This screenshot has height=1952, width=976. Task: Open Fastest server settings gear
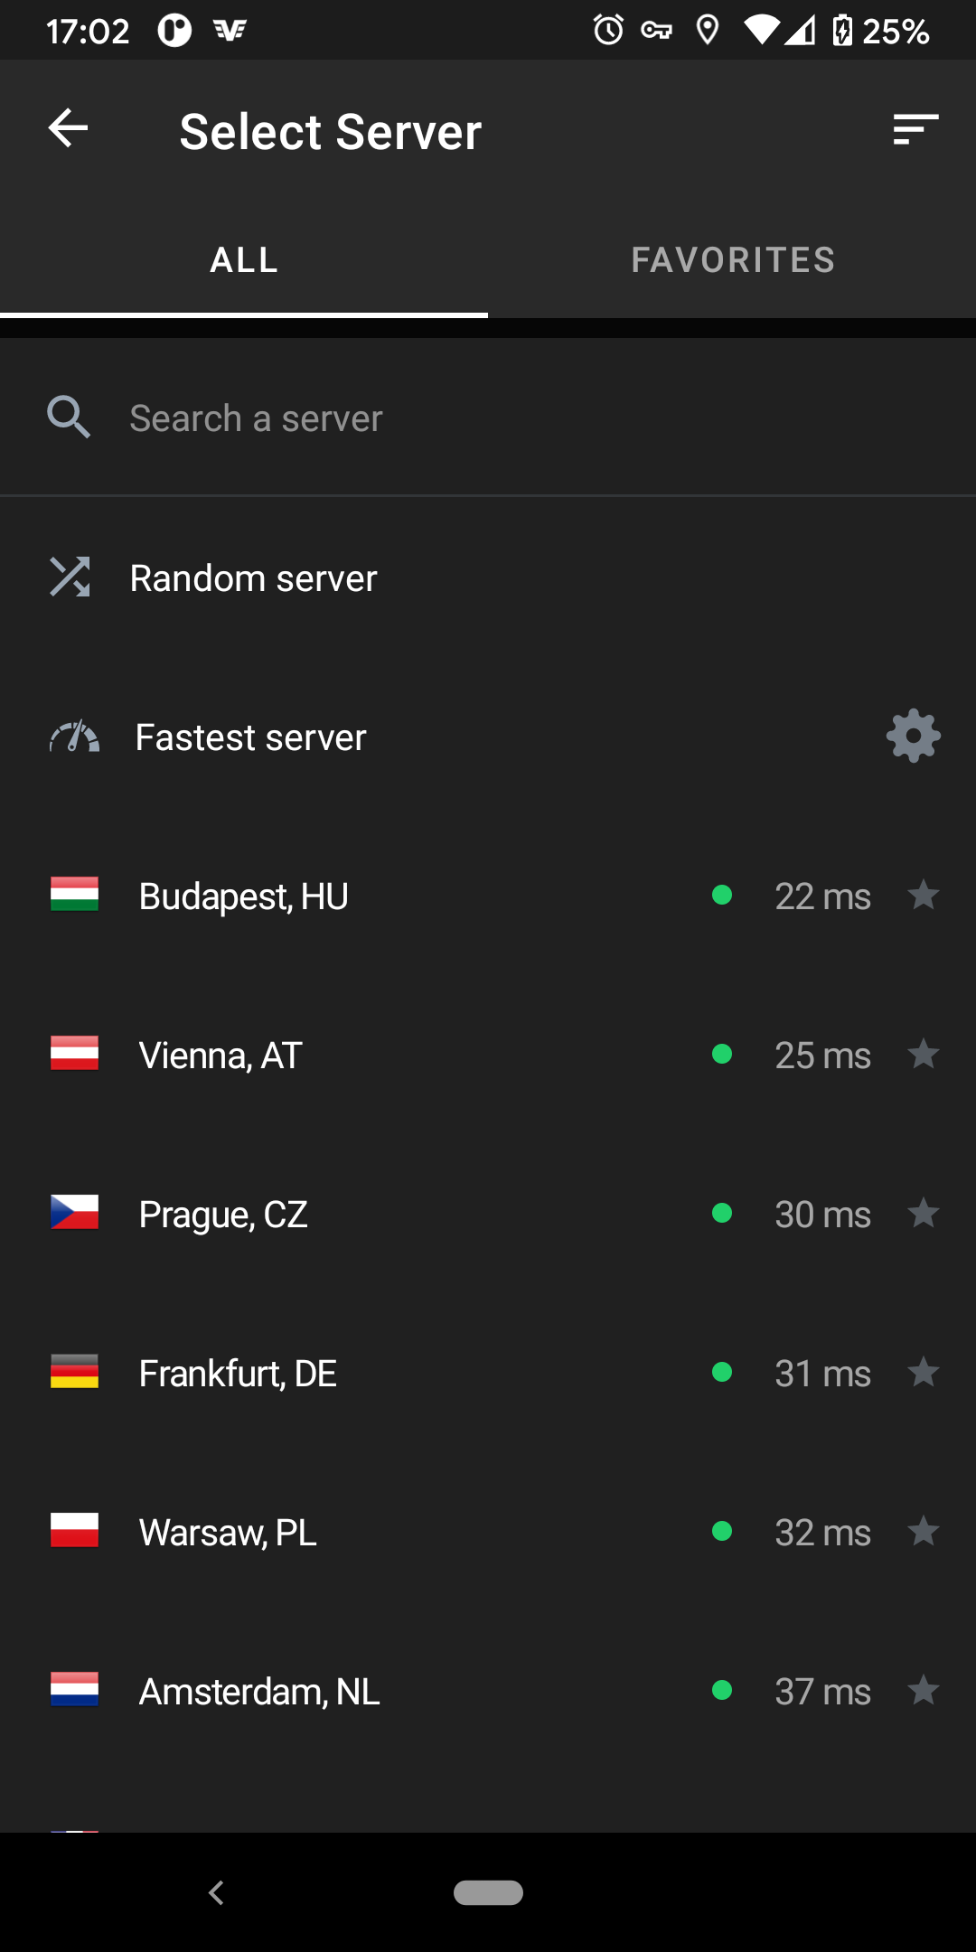914,736
